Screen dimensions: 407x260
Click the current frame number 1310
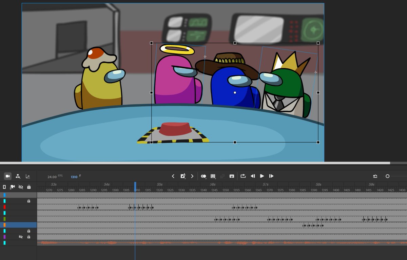coord(74,177)
